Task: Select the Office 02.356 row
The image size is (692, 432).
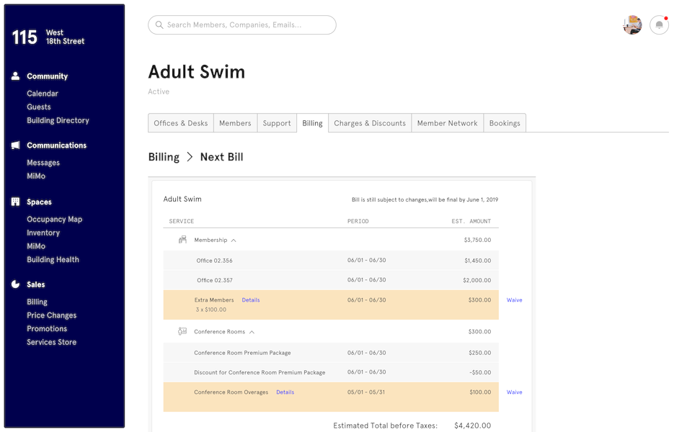Action: pyautogui.click(x=331, y=261)
